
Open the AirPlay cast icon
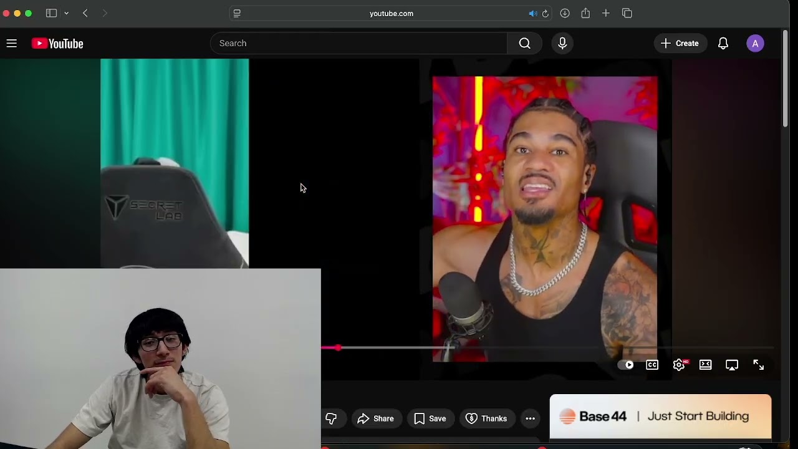732,365
